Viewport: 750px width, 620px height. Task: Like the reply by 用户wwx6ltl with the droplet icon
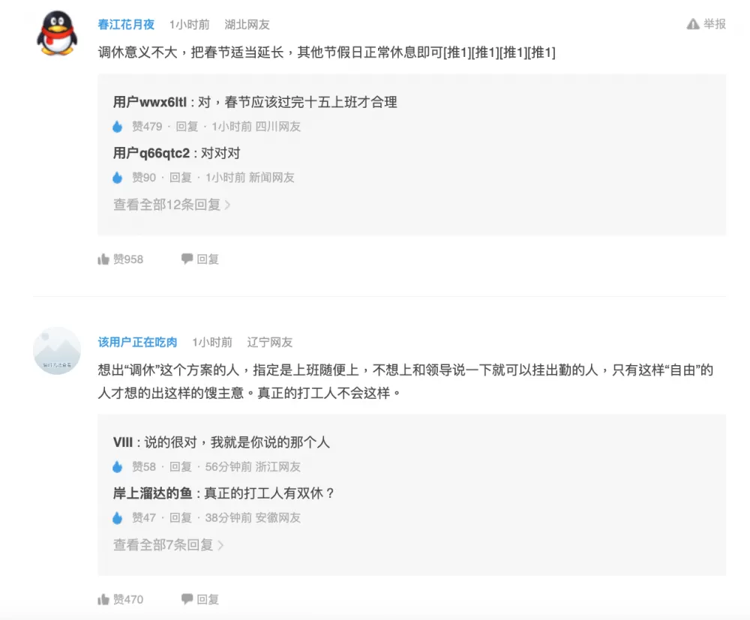pyautogui.click(x=117, y=127)
